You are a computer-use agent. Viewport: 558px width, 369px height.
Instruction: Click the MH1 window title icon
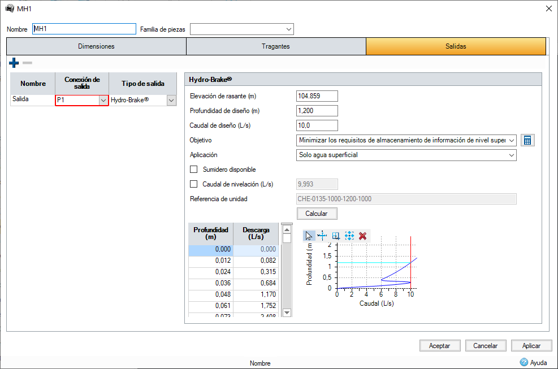[x=10, y=8]
